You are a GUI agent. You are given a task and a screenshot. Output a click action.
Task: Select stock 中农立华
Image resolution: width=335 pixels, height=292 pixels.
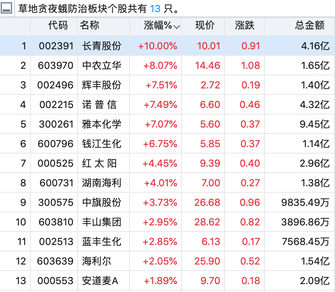[x=102, y=65]
